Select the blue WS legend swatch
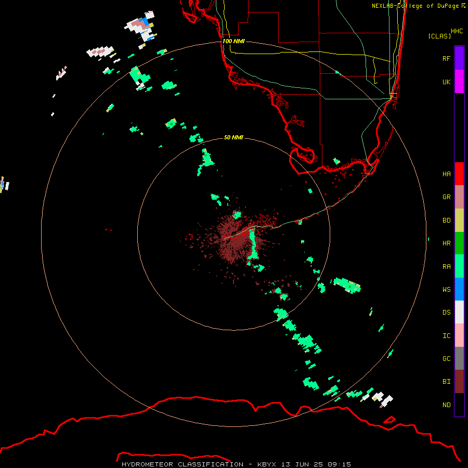 [x=459, y=289]
